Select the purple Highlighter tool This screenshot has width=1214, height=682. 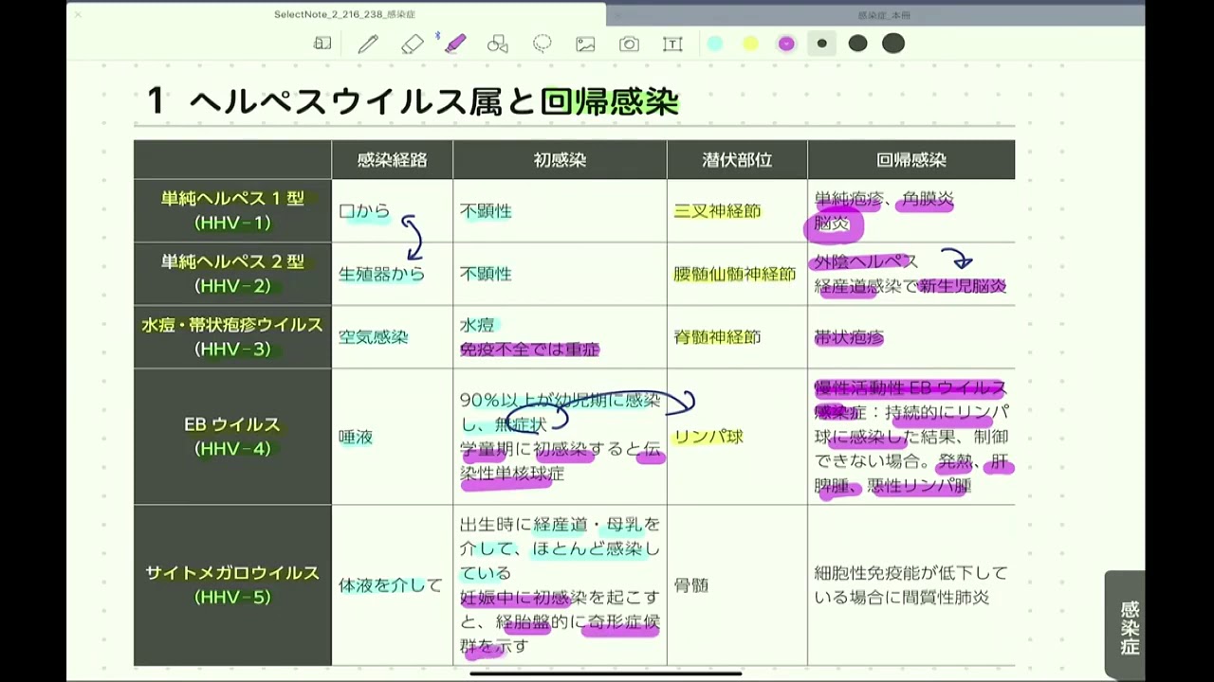tap(455, 44)
